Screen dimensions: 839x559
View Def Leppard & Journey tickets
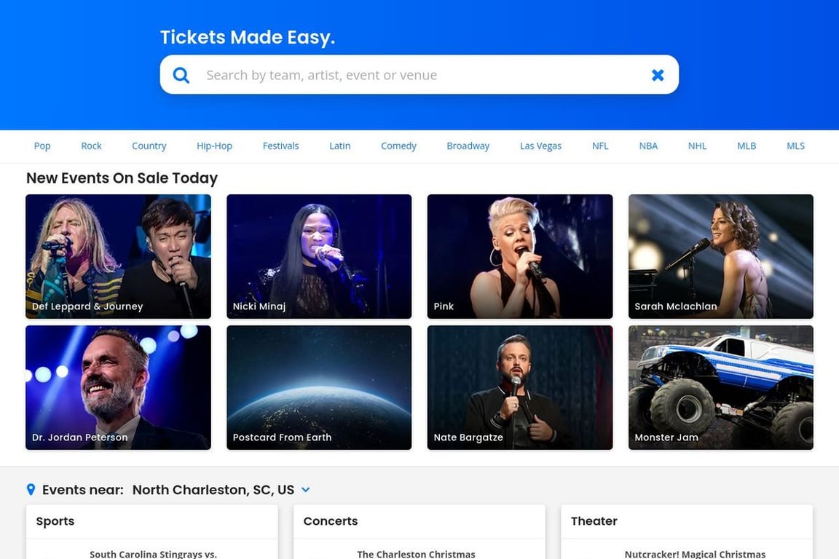point(118,255)
